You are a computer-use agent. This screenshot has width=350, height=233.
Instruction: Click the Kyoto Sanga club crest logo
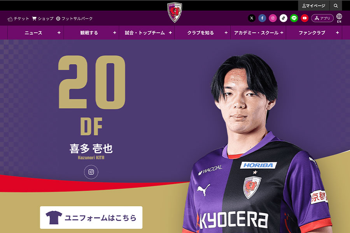175,12
